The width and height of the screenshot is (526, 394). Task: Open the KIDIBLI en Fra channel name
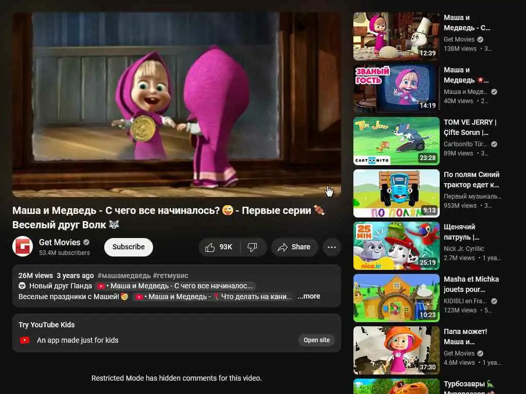pos(464,301)
